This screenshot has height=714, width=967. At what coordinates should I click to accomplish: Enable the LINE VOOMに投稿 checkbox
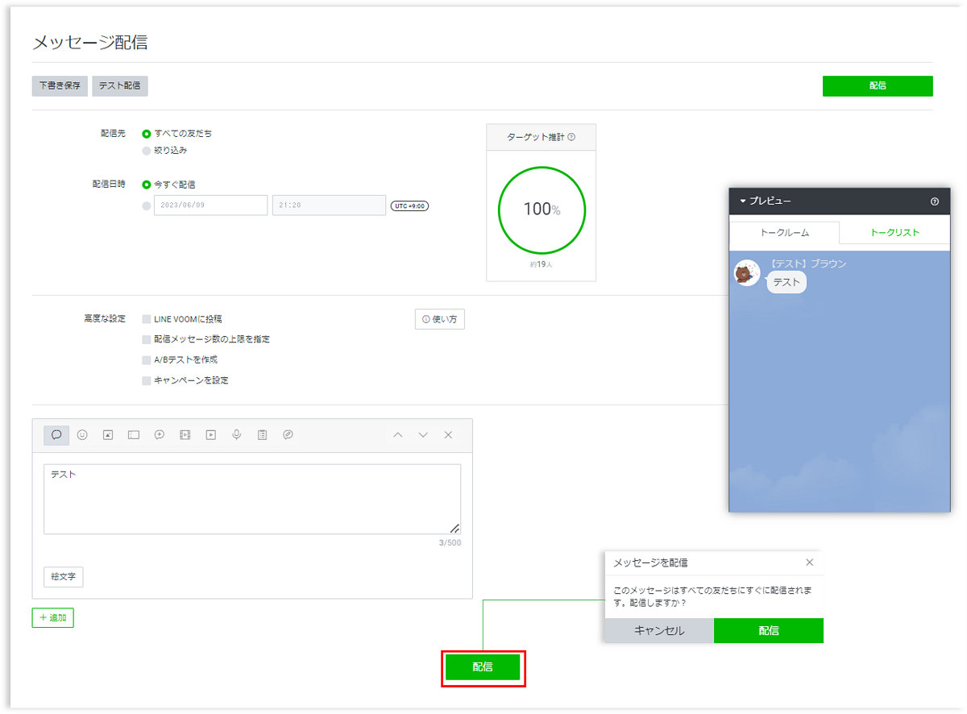(147, 320)
